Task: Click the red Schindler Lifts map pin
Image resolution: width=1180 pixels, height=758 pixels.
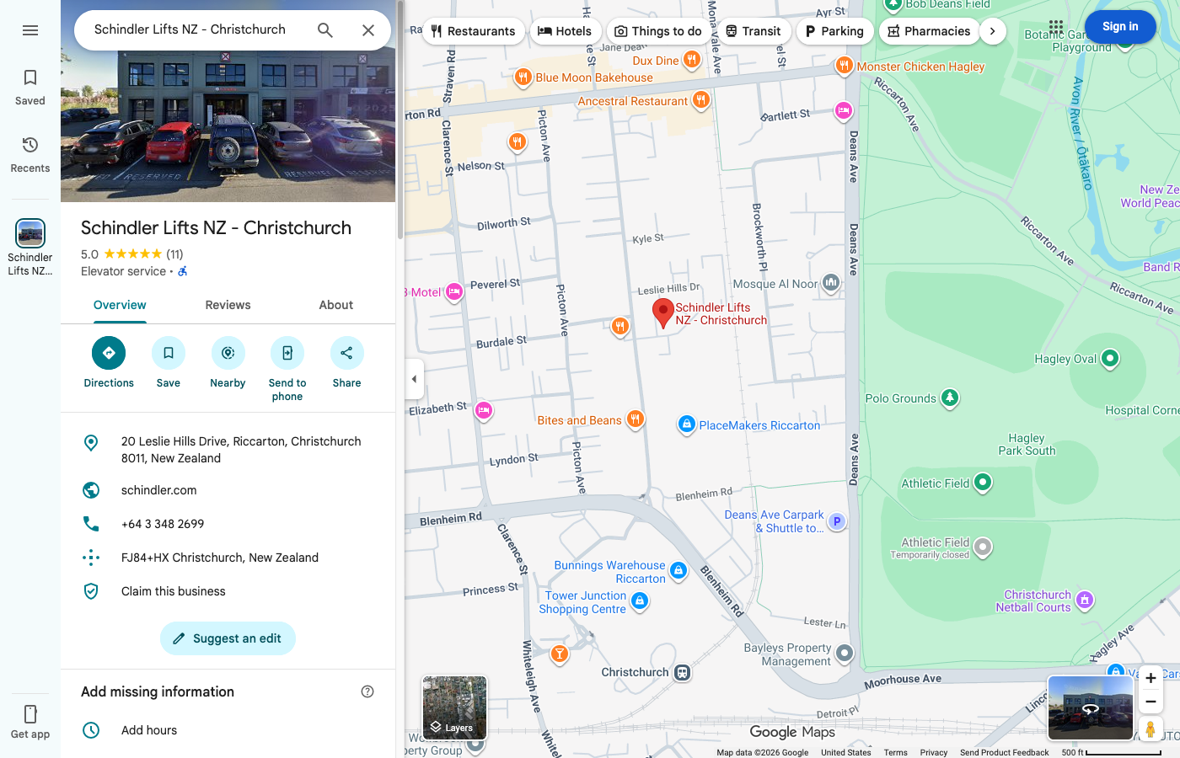Action: 663,312
